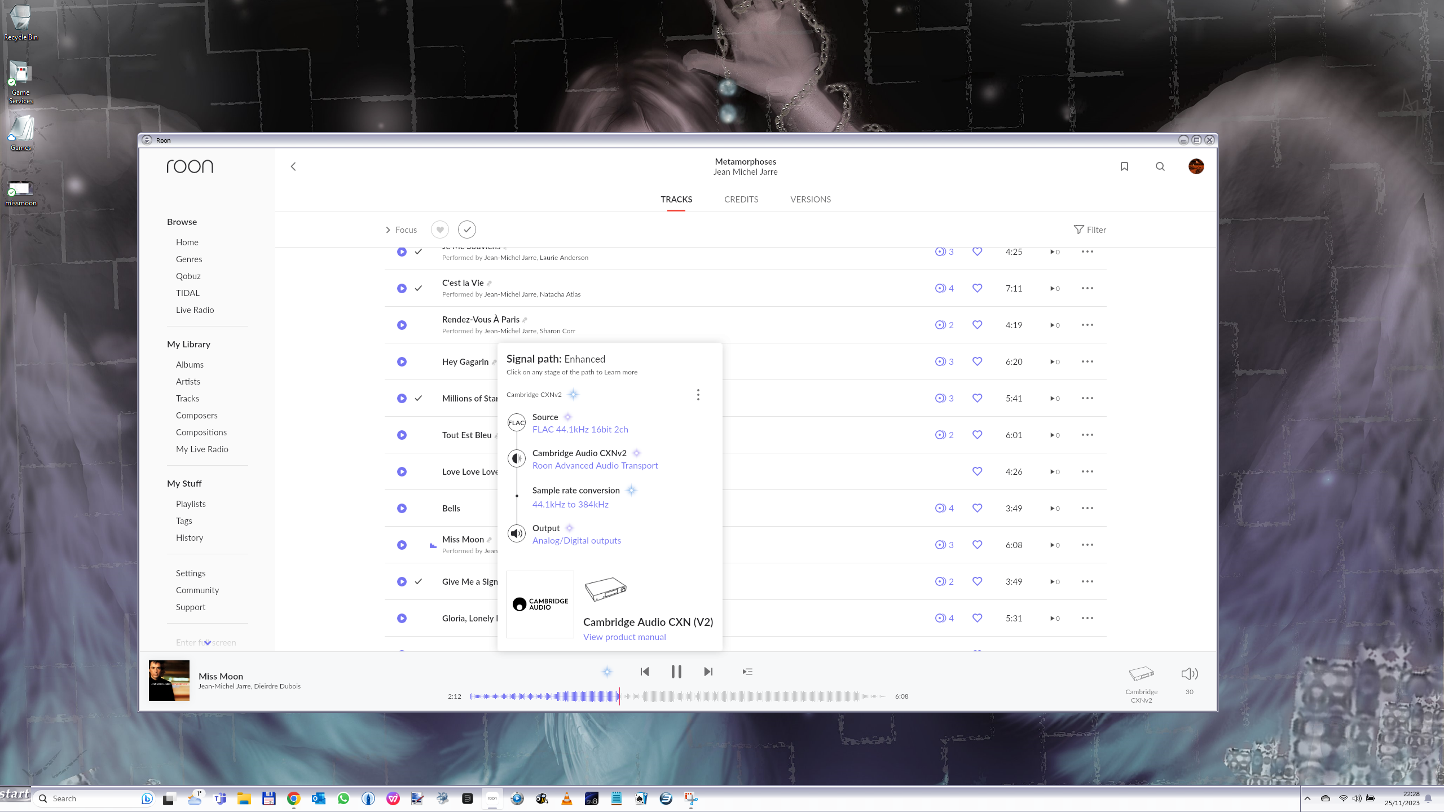Open the play queue icon
This screenshot has width=1444, height=812.
[747, 672]
